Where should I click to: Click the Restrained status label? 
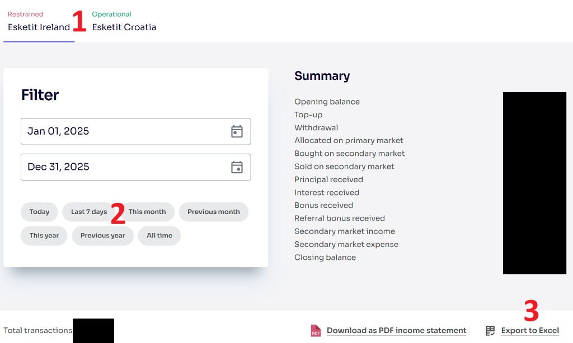25,14
